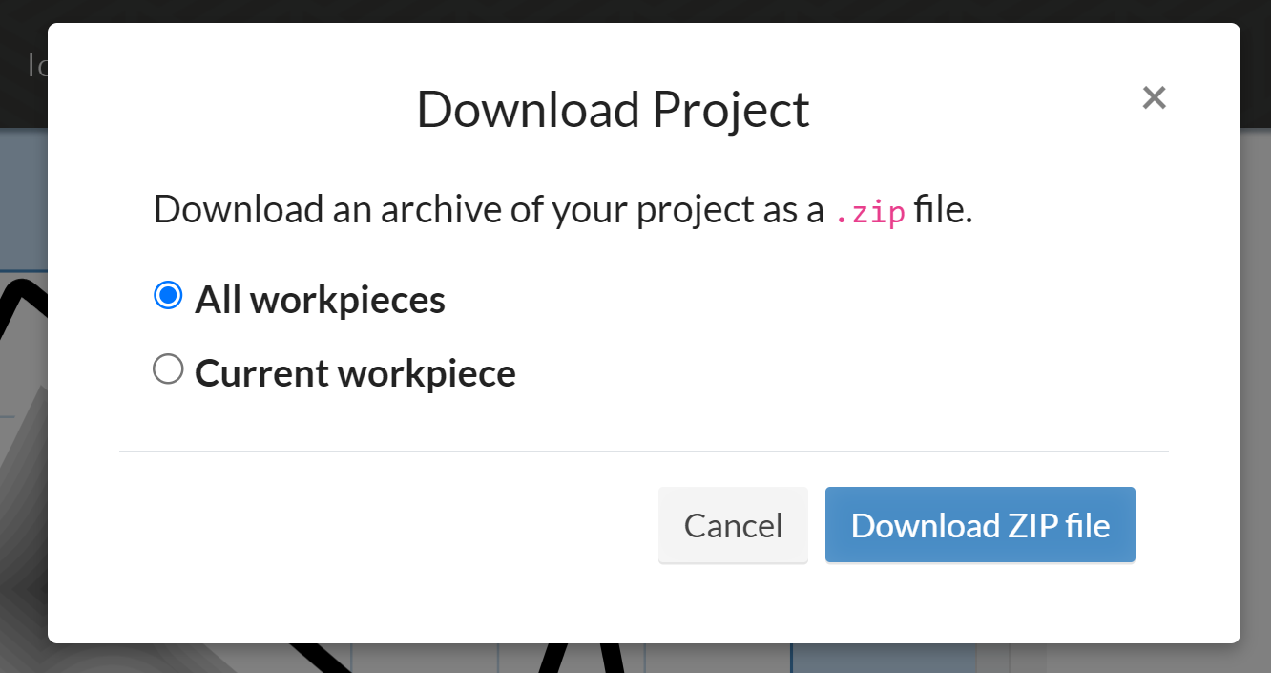Click the Download ZIP file button
Screen dimensions: 1271x673
pyautogui.click(x=980, y=525)
